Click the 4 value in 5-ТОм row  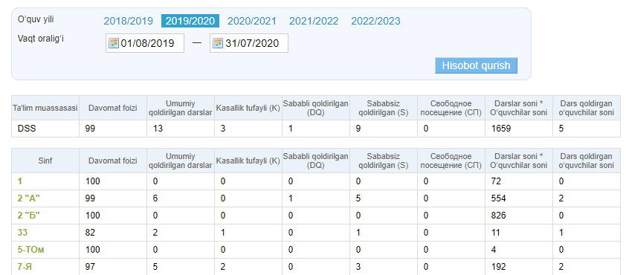[x=494, y=250]
